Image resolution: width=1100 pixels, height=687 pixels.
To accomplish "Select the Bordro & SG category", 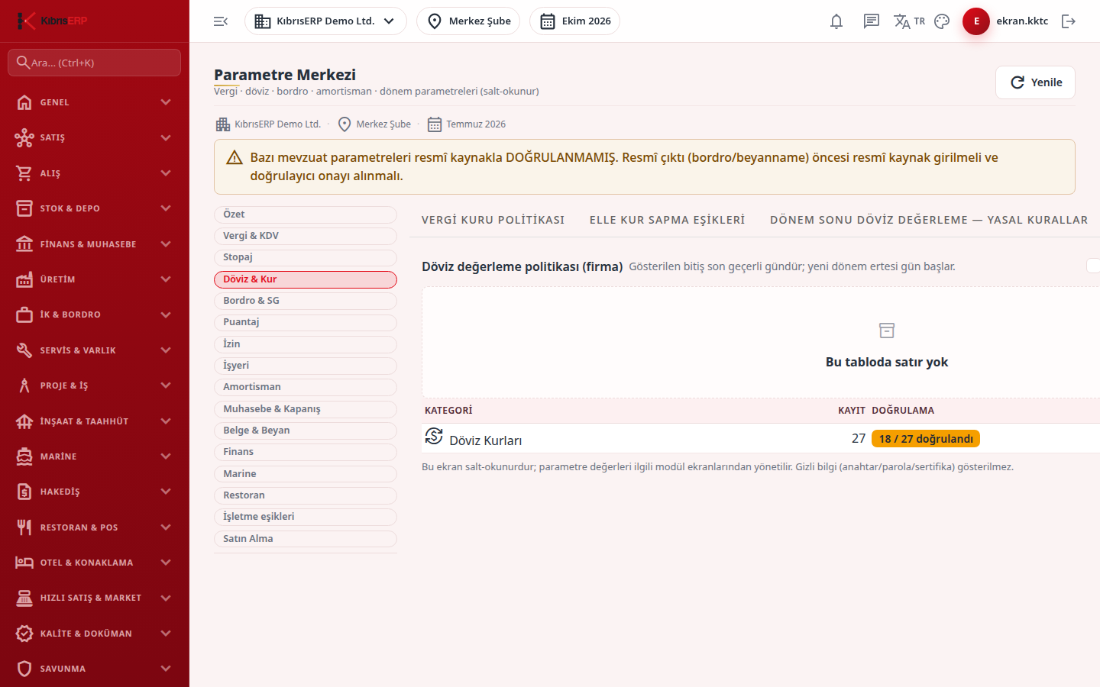I will [x=306, y=301].
